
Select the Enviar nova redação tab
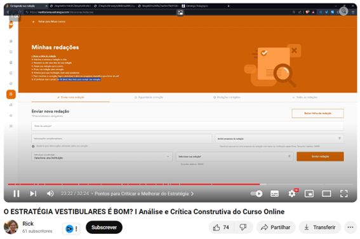(70, 97)
